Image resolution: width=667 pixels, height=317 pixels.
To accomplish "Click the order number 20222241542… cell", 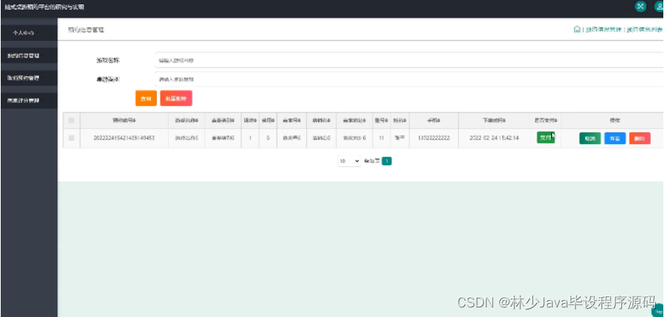I will (x=124, y=138).
